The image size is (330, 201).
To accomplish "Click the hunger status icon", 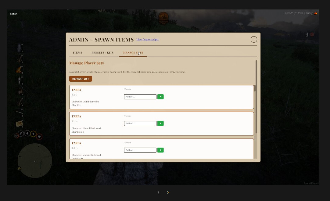I will (21, 134).
